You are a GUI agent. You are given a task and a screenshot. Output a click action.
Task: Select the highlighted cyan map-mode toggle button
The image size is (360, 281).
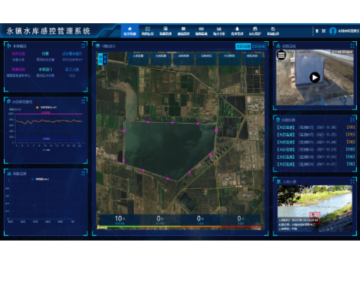pos(243,46)
